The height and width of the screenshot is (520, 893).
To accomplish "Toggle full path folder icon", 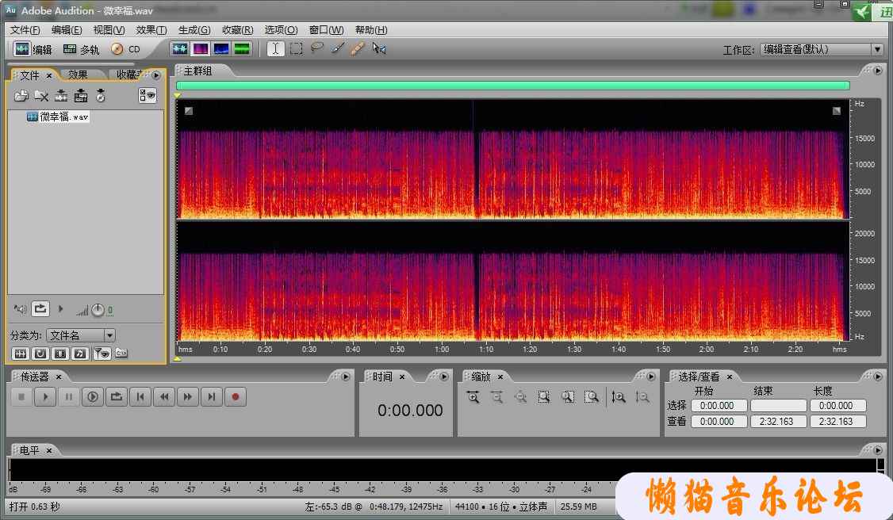I will tap(121, 353).
